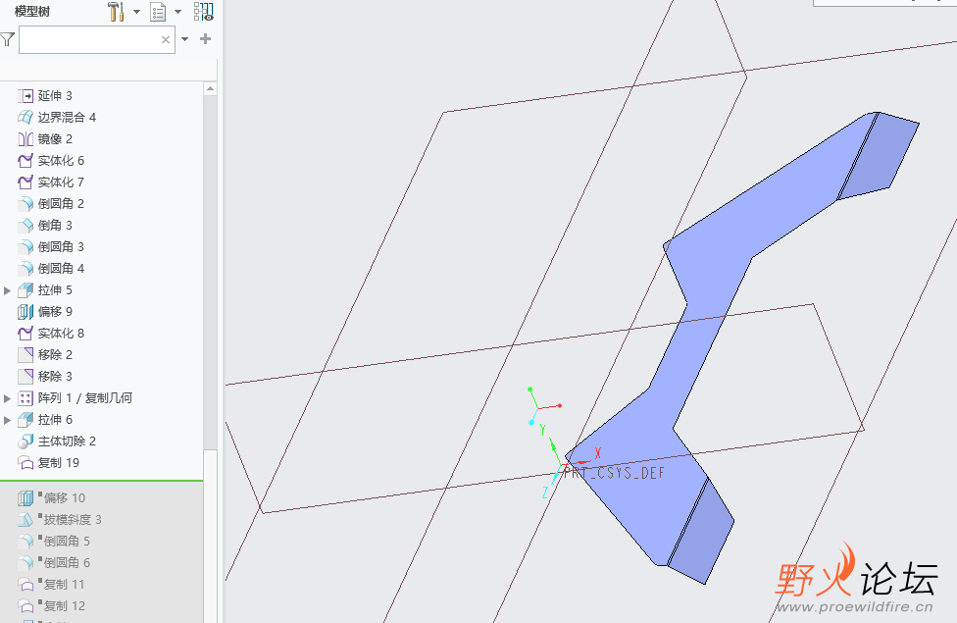Select suppressed 复制 11 icon

click(25, 585)
